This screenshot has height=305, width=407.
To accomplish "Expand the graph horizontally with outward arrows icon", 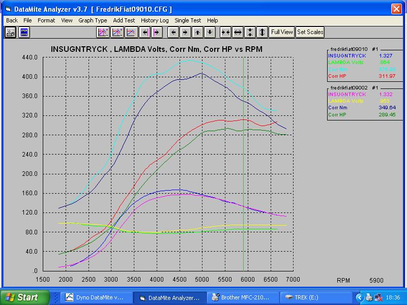I will point(238,32).
